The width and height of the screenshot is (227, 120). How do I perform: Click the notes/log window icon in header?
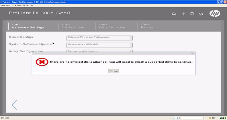pyautogui.click(x=192, y=14)
